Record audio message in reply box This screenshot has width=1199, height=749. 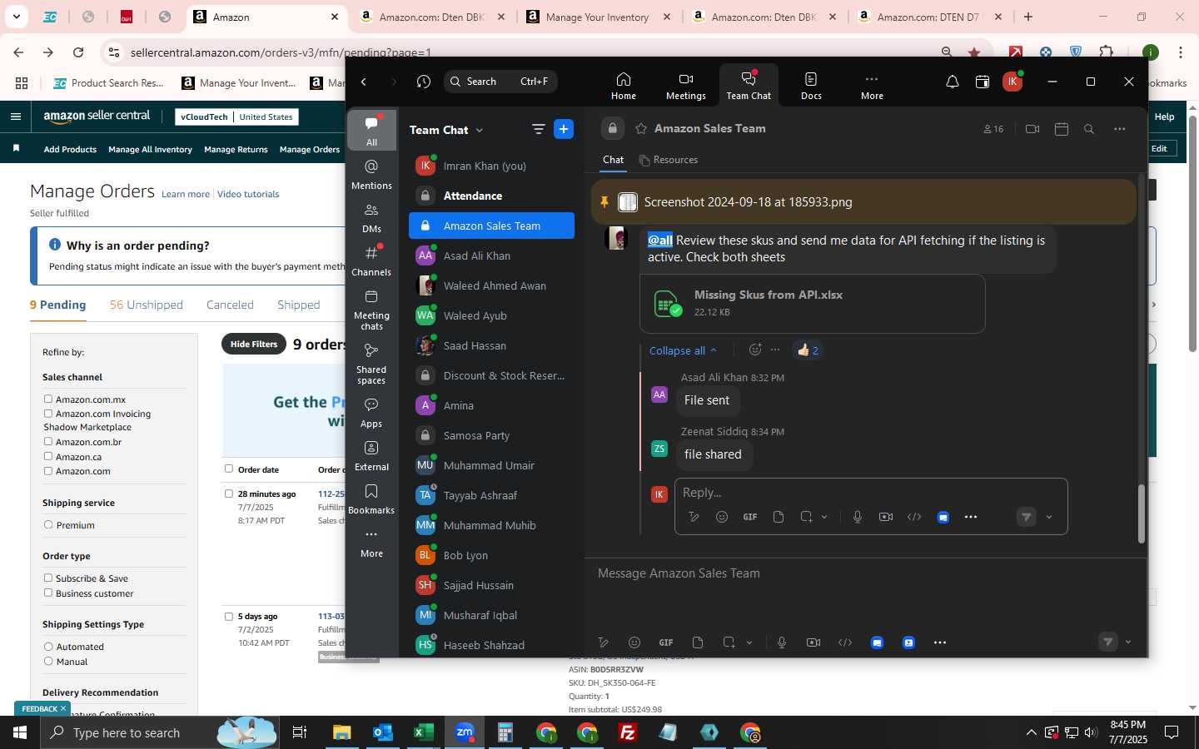pyautogui.click(x=858, y=517)
